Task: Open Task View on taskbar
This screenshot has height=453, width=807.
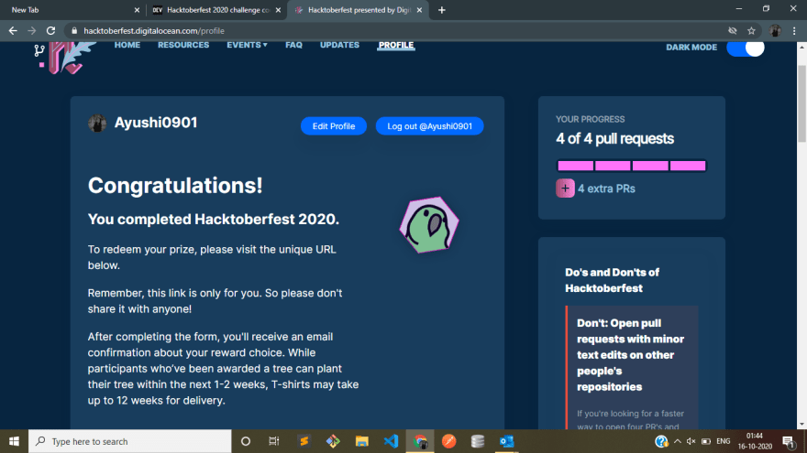Action: pyautogui.click(x=274, y=441)
